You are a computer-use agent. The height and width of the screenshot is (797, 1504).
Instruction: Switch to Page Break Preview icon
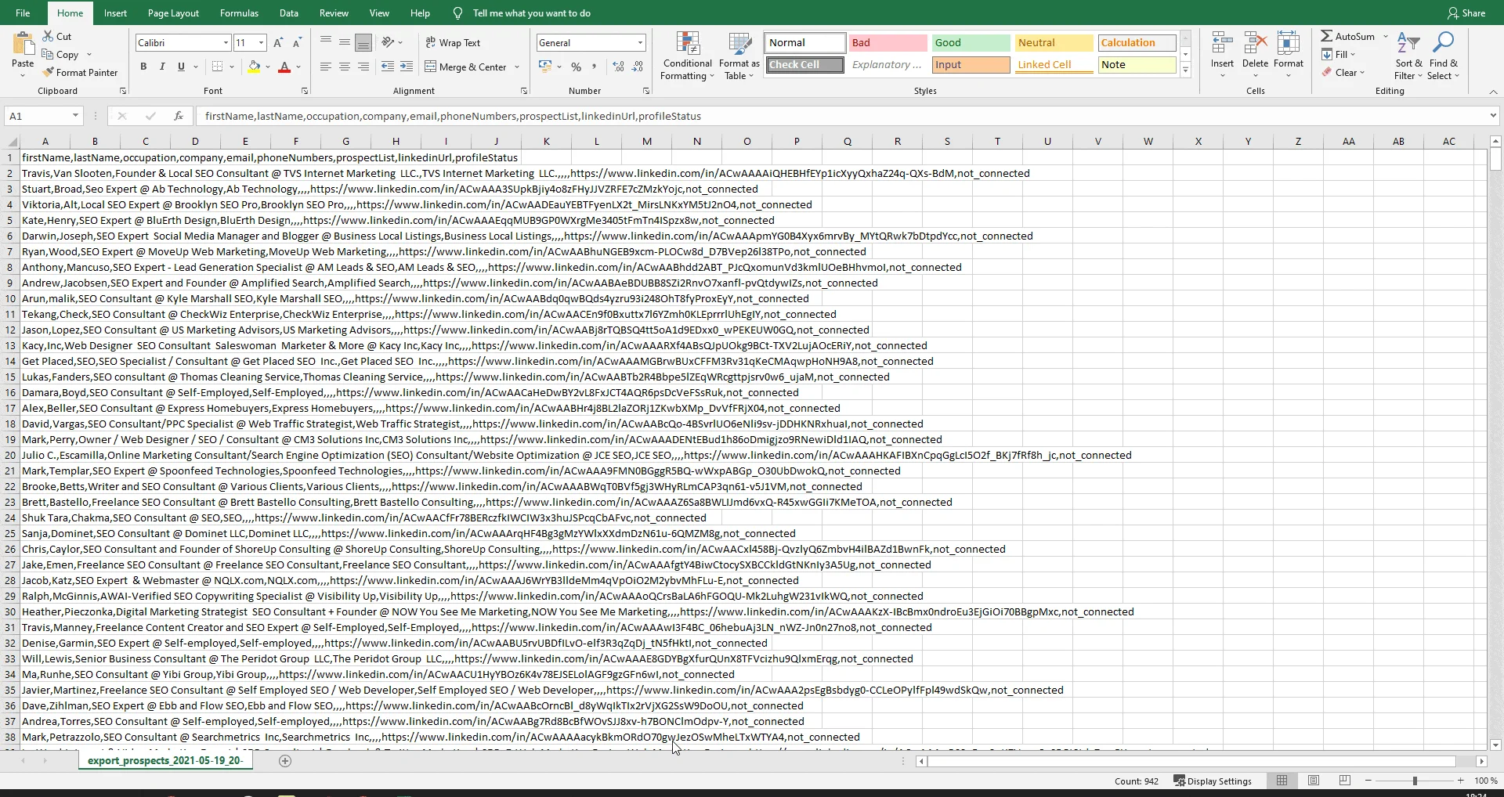[1345, 781]
